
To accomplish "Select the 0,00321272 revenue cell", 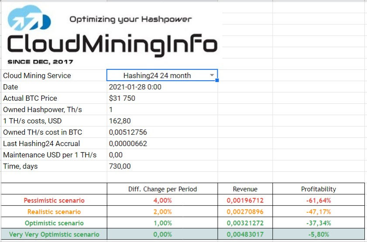I will point(245,223).
